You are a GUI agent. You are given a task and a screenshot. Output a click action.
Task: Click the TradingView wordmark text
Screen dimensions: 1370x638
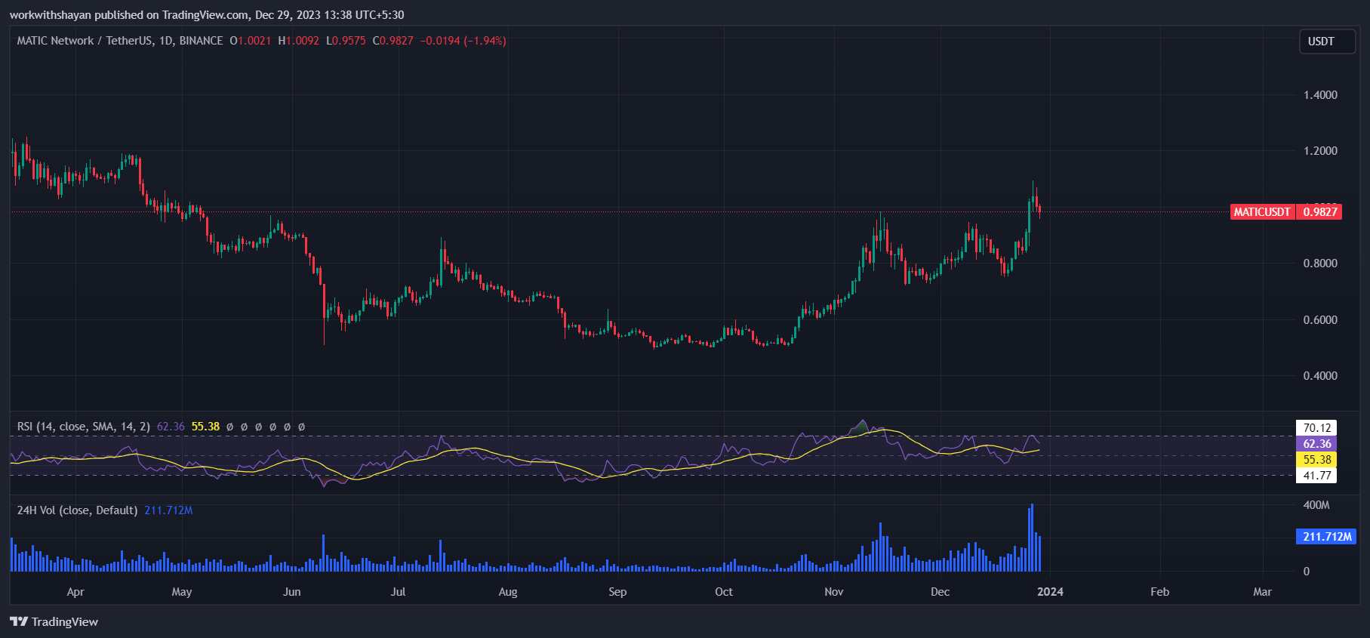click(65, 621)
